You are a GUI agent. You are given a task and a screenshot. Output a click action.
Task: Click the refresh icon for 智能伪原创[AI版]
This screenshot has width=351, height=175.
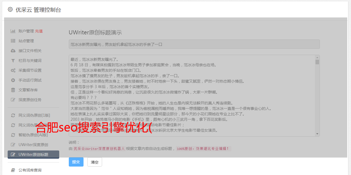(13, 135)
